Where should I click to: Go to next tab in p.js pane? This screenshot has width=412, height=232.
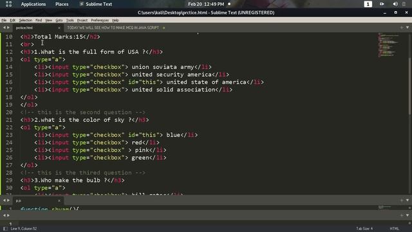tap(8, 200)
